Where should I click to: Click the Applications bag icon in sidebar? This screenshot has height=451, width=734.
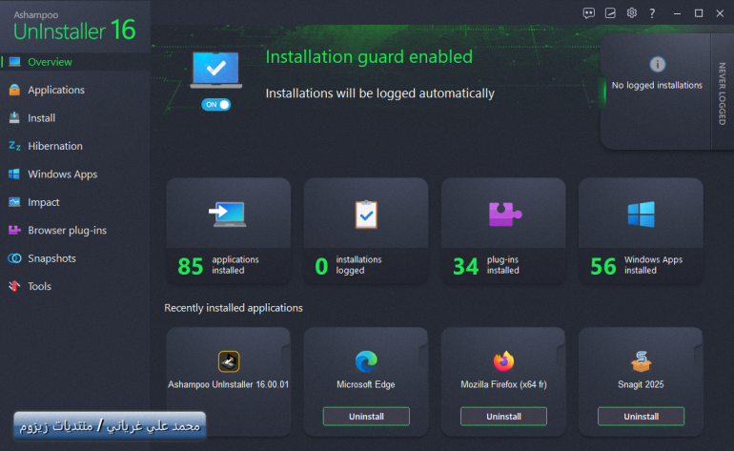14,90
